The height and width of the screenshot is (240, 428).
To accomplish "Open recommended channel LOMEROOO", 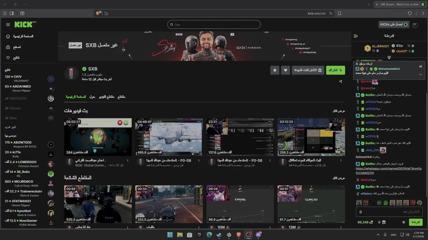I will pyautogui.click(x=29, y=164).
